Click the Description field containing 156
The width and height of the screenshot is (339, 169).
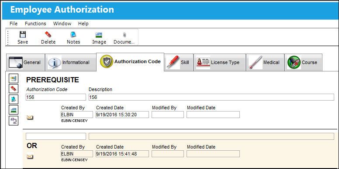pos(211,97)
